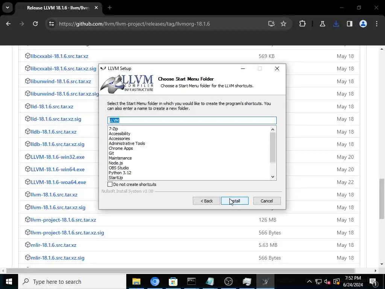Download libcxxabi-18.1.6.src.tar.xz
The width and height of the screenshot is (385, 289).
[x=60, y=56]
